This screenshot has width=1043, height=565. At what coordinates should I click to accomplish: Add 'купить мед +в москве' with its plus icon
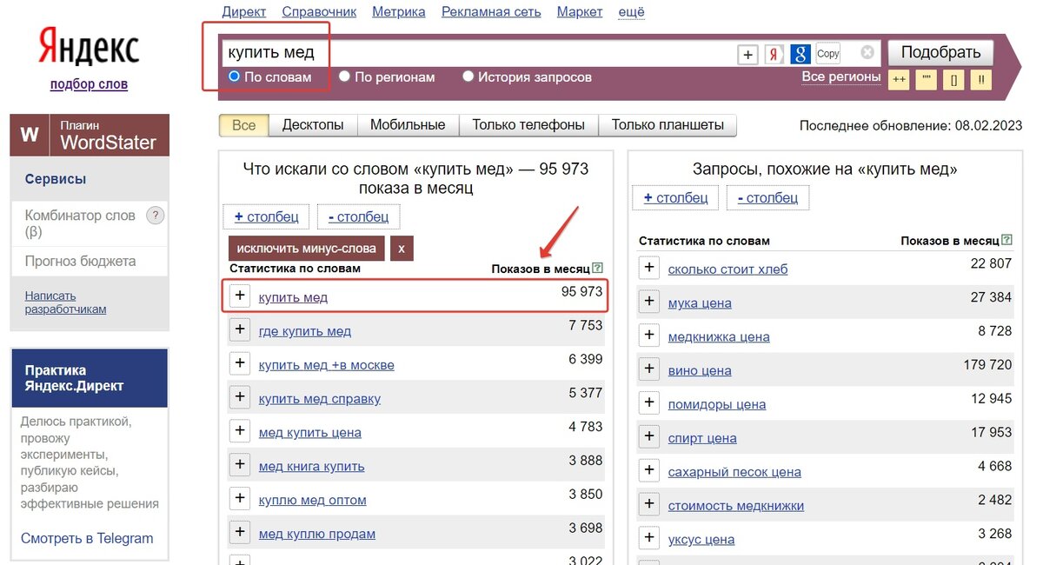click(240, 363)
